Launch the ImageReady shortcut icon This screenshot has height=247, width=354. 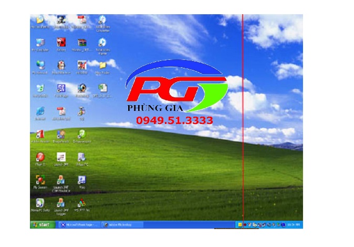coord(61,134)
